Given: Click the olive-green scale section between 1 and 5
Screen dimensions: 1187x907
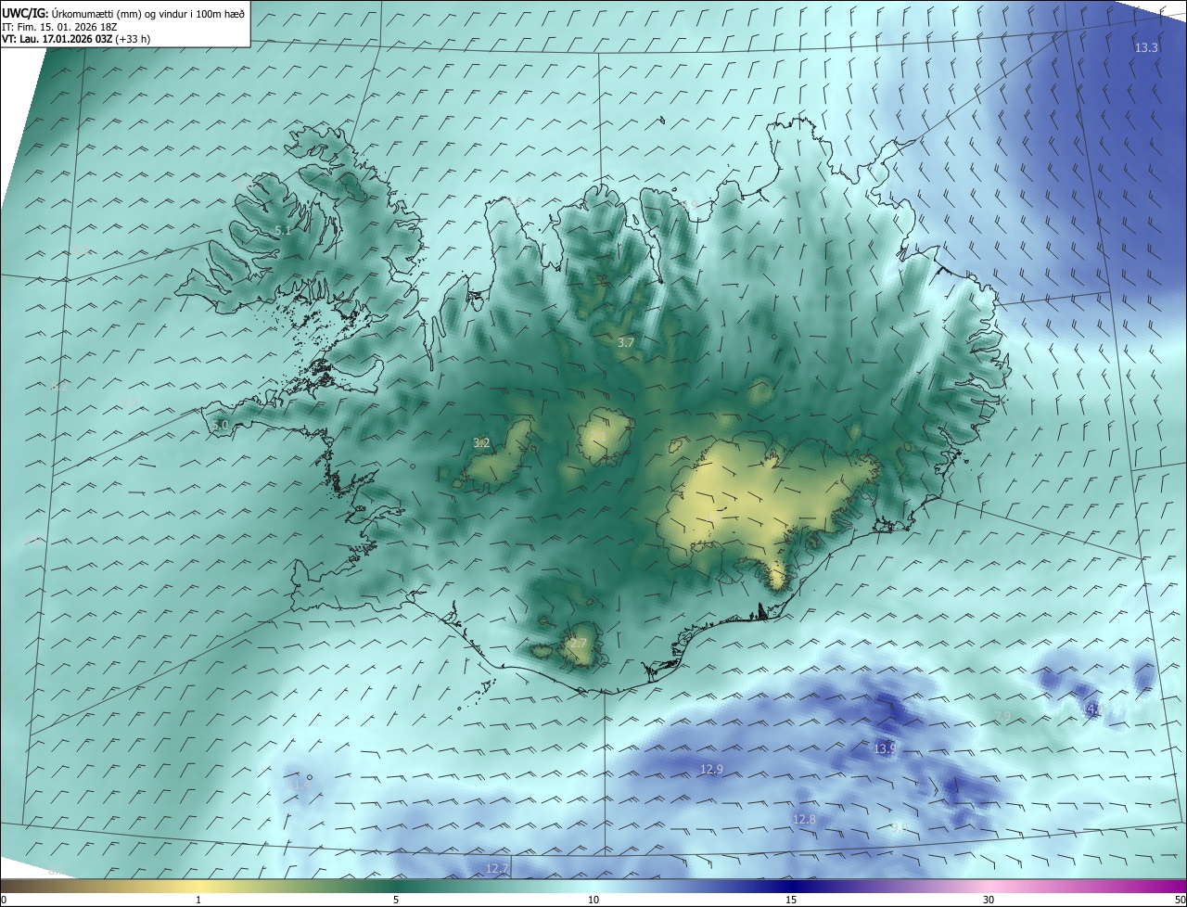Looking at the screenshot, I should [x=297, y=886].
